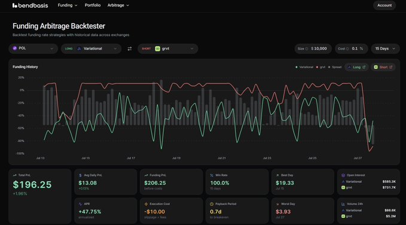406x225 pixels.
Task: Click the Funding PnL trend icon
Action: click(x=146, y=175)
